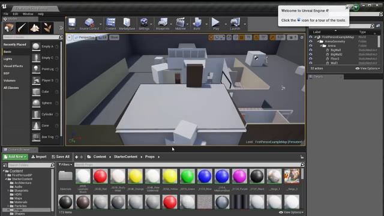This screenshot has height=216, width=384.
Task: Open the File menu
Action: tap(6, 14)
